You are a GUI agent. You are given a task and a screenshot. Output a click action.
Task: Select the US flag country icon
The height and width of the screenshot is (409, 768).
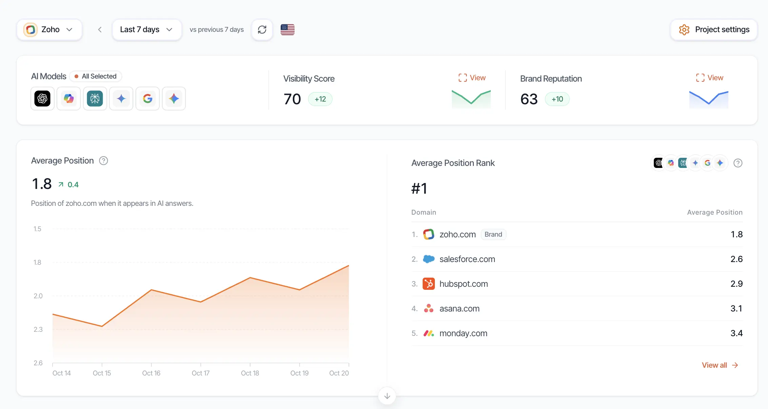(x=287, y=30)
